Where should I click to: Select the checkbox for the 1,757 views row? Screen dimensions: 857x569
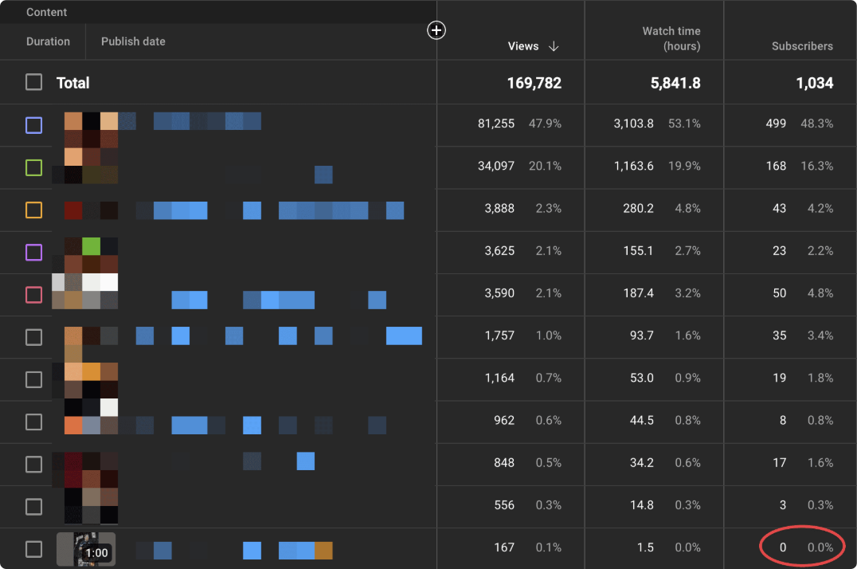pos(33,337)
